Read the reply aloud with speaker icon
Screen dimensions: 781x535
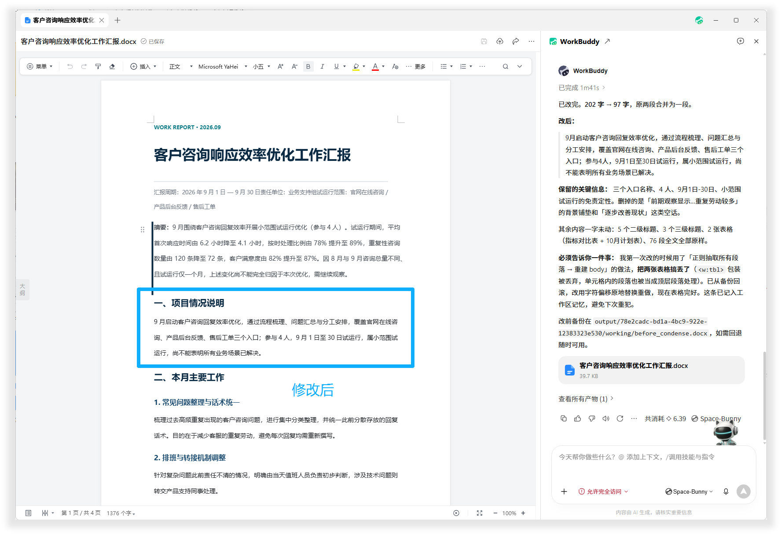pyautogui.click(x=606, y=419)
